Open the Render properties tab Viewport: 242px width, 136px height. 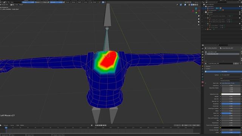click(203, 52)
